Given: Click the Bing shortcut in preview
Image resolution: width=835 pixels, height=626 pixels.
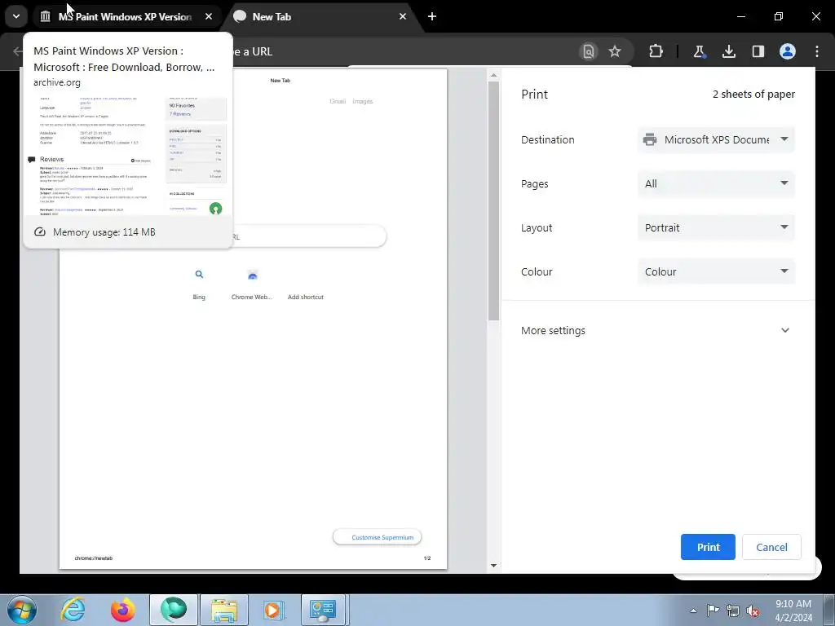Looking at the screenshot, I should click(x=199, y=284).
